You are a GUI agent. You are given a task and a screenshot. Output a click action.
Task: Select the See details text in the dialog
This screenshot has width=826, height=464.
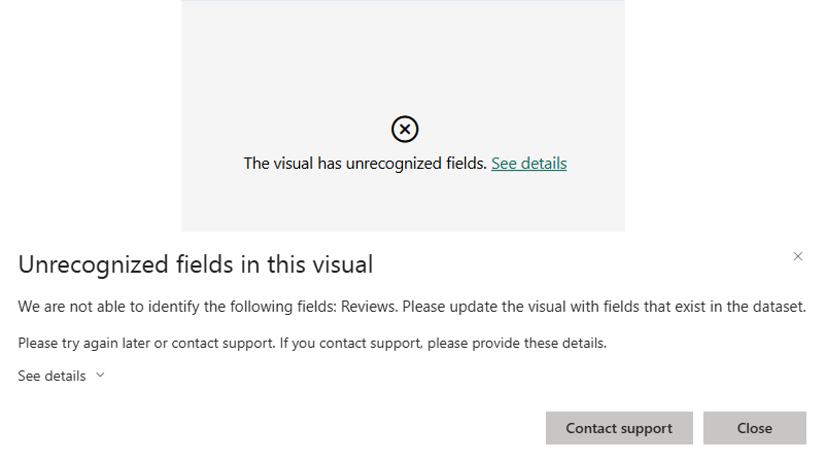click(51, 375)
